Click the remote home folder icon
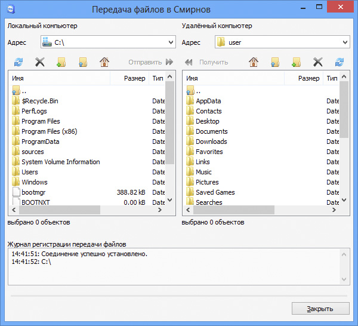 tap(254, 62)
